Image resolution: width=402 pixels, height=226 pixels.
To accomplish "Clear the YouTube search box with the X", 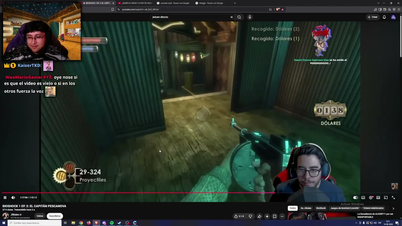I will click(232, 17).
